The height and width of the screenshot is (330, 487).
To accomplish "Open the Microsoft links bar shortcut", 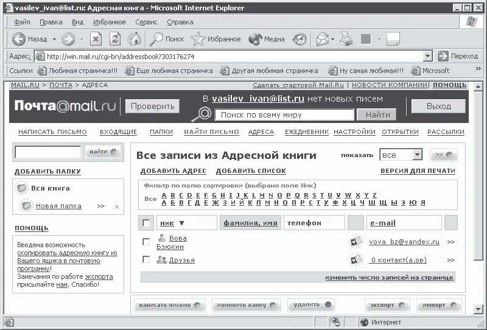I will tap(430, 71).
